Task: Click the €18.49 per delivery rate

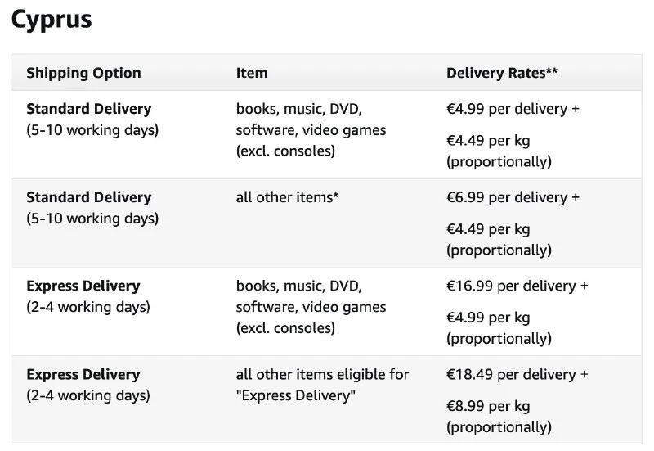Action: pos(517,374)
